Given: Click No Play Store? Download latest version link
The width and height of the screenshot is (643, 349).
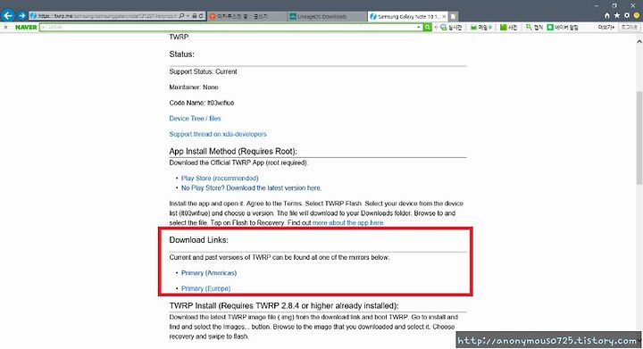Looking at the screenshot, I should [x=251, y=188].
